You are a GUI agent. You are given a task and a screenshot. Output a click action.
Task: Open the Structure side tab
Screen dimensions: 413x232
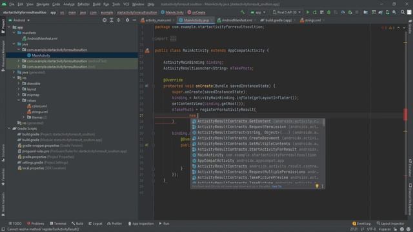click(x=3, y=153)
